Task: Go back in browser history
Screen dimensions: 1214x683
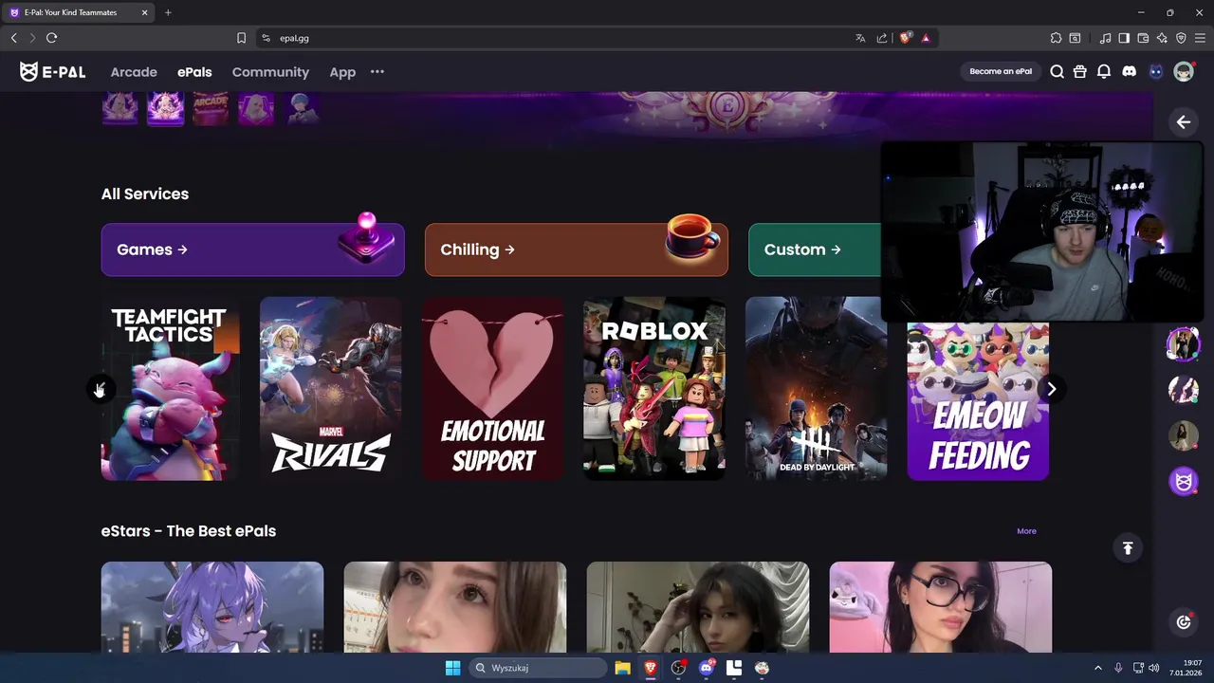Action: click(x=13, y=38)
